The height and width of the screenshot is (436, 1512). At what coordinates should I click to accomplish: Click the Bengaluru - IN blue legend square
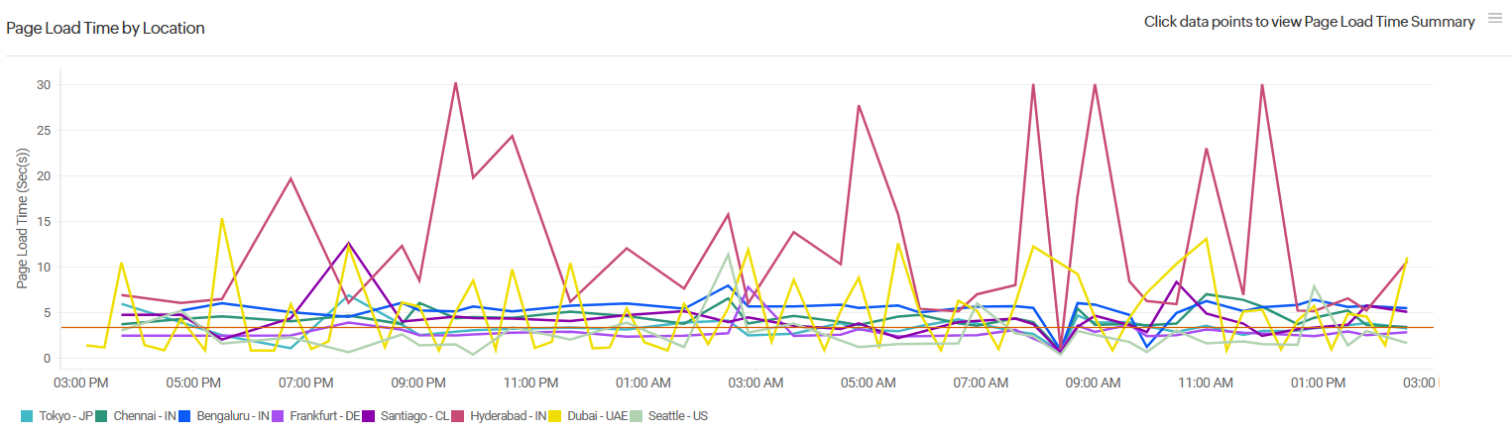(186, 416)
